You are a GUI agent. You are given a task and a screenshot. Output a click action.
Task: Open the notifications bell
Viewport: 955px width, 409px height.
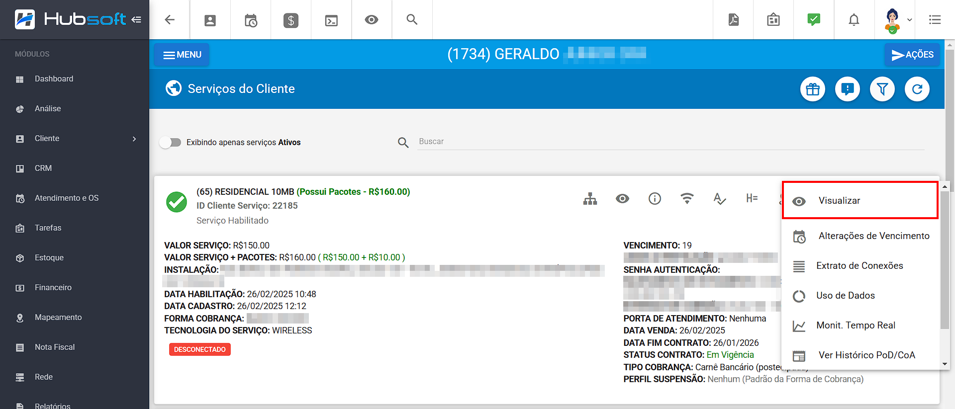coord(854,19)
